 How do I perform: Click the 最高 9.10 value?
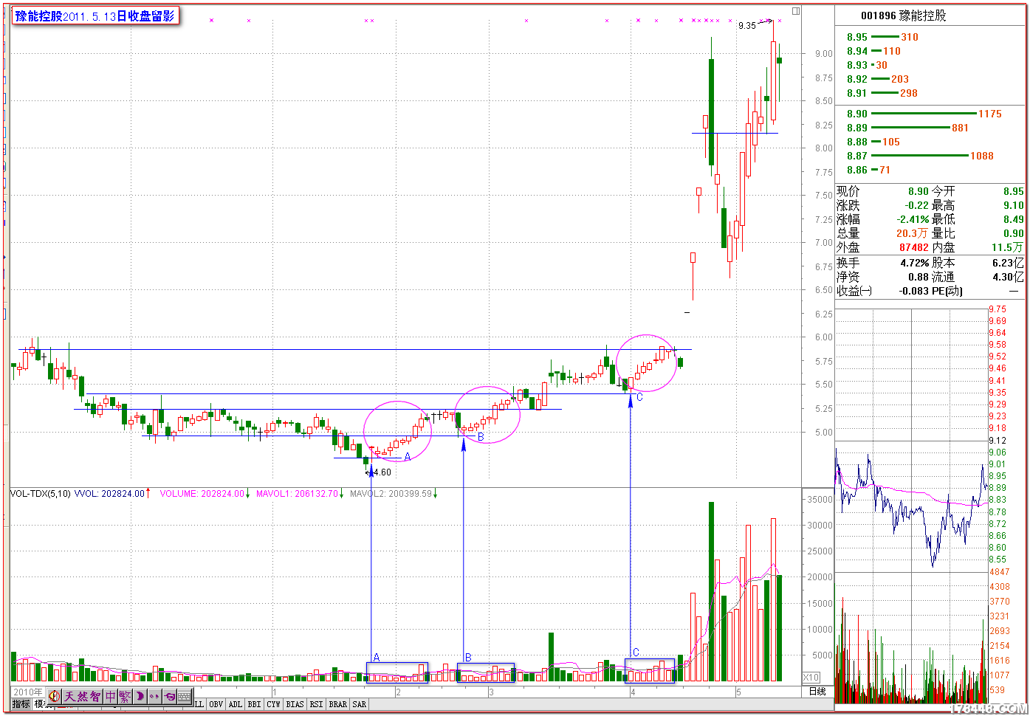point(1014,205)
